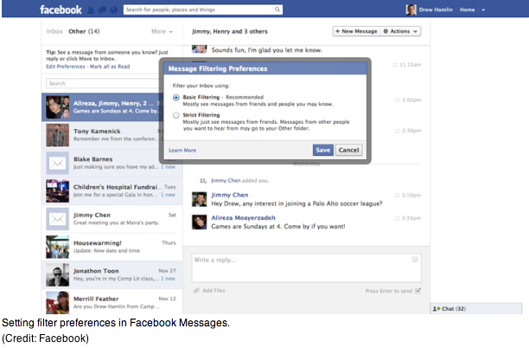
Task: Cancel the Message Filtering Preferences dialog
Action: tap(349, 150)
